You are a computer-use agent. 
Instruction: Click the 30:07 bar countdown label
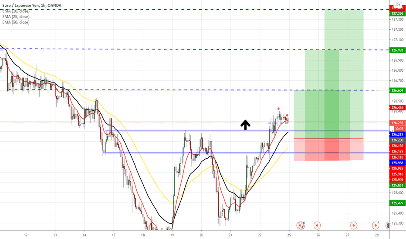(x=399, y=129)
